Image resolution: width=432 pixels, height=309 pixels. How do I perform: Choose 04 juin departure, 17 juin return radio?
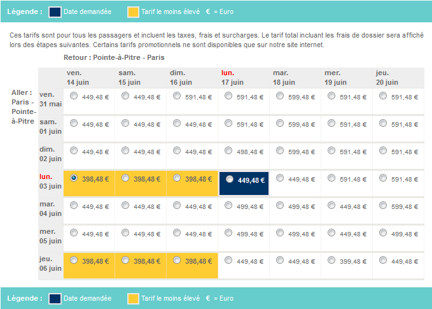pyautogui.click(x=228, y=205)
